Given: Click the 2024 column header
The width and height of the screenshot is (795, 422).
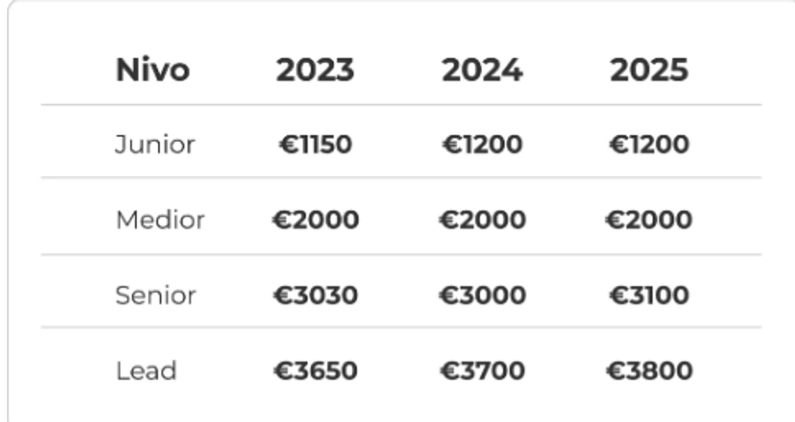Looking at the screenshot, I should [481, 70].
